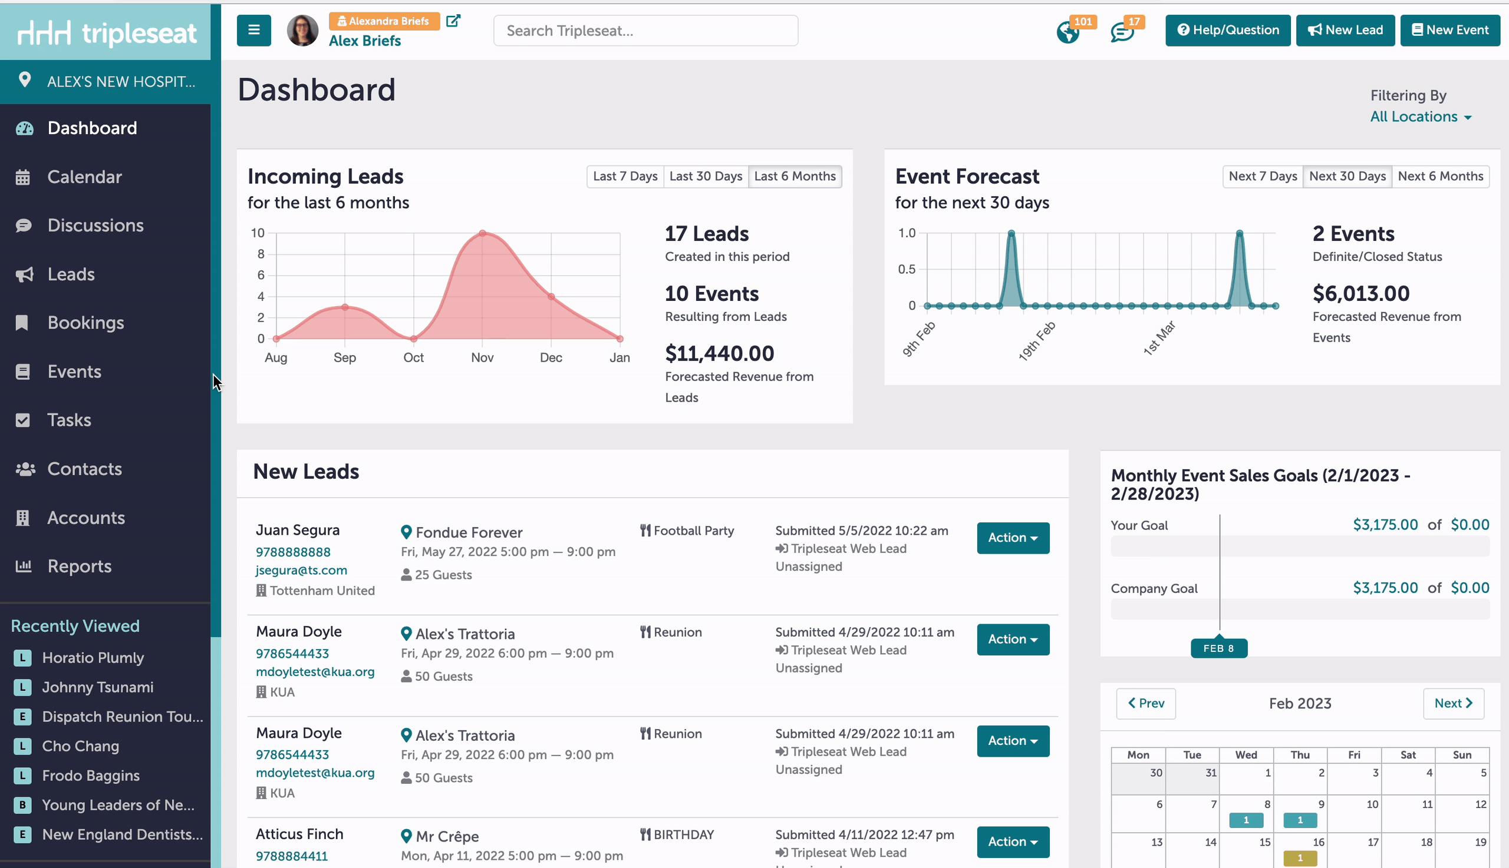The height and width of the screenshot is (868, 1509).
Task: Click the hamburger menu toggle icon
Action: point(253,30)
